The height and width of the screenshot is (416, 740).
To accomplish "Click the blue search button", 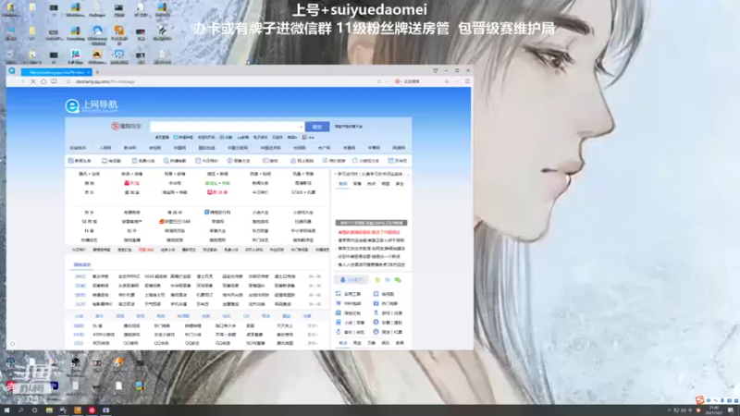I will (x=317, y=127).
